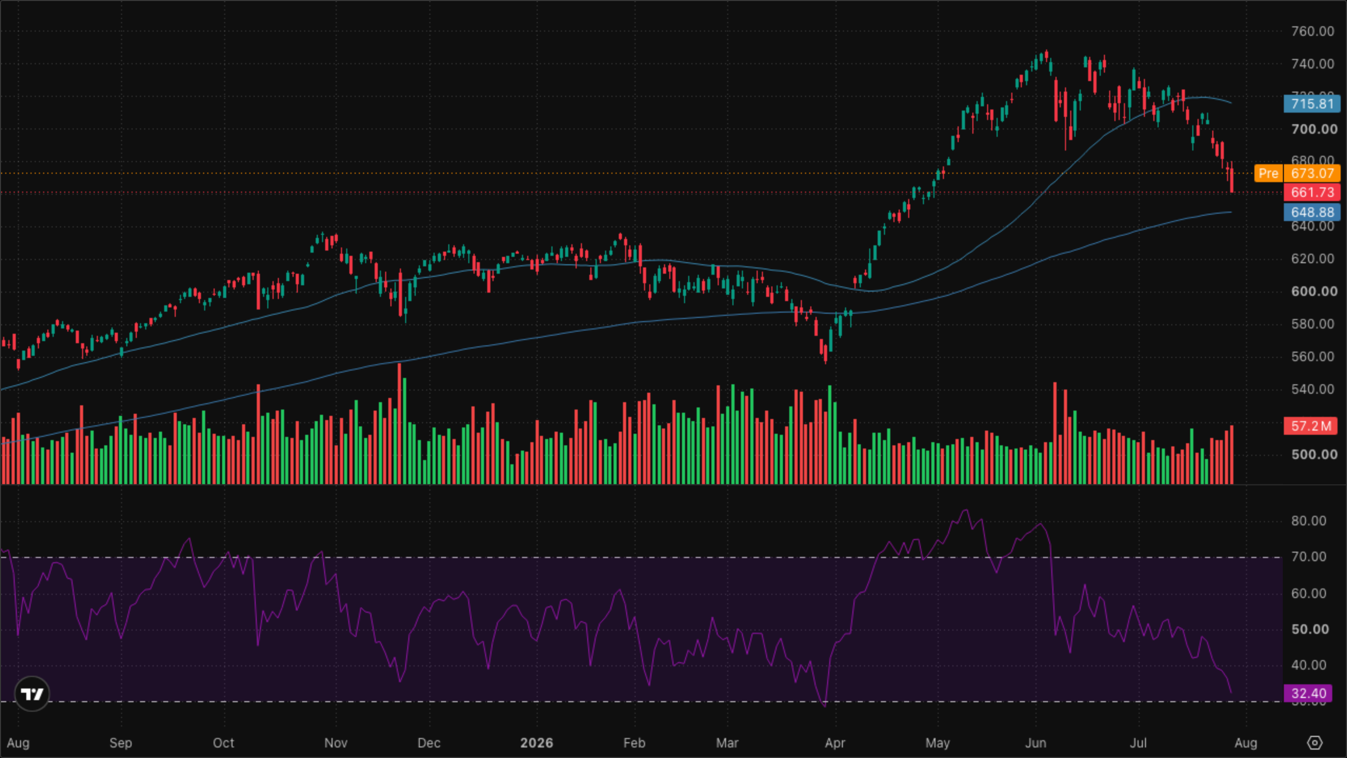Click the 740.00 price axis label
This screenshot has height=758, width=1347.
(1312, 64)
